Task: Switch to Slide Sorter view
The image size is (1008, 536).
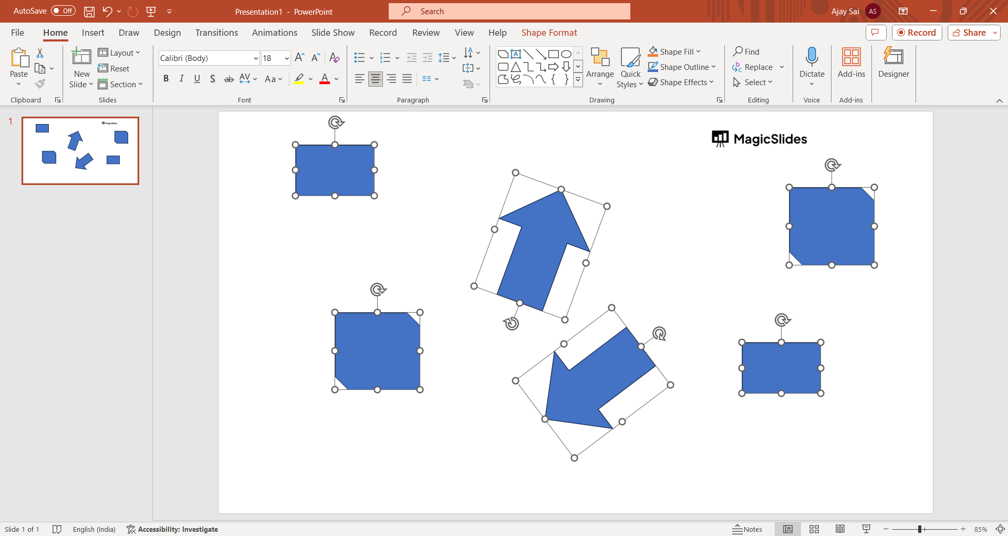Action: 814,529
